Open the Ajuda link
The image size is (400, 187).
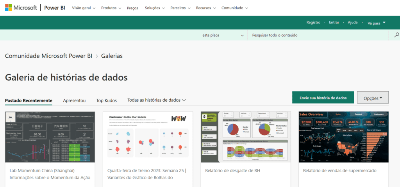click(353, 22)
